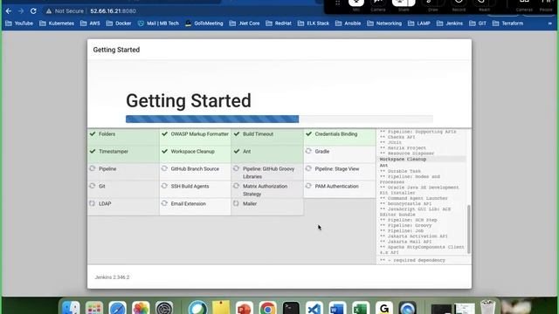Open the RedHat bookmark folder
The image size is (559, 314).
279,24
